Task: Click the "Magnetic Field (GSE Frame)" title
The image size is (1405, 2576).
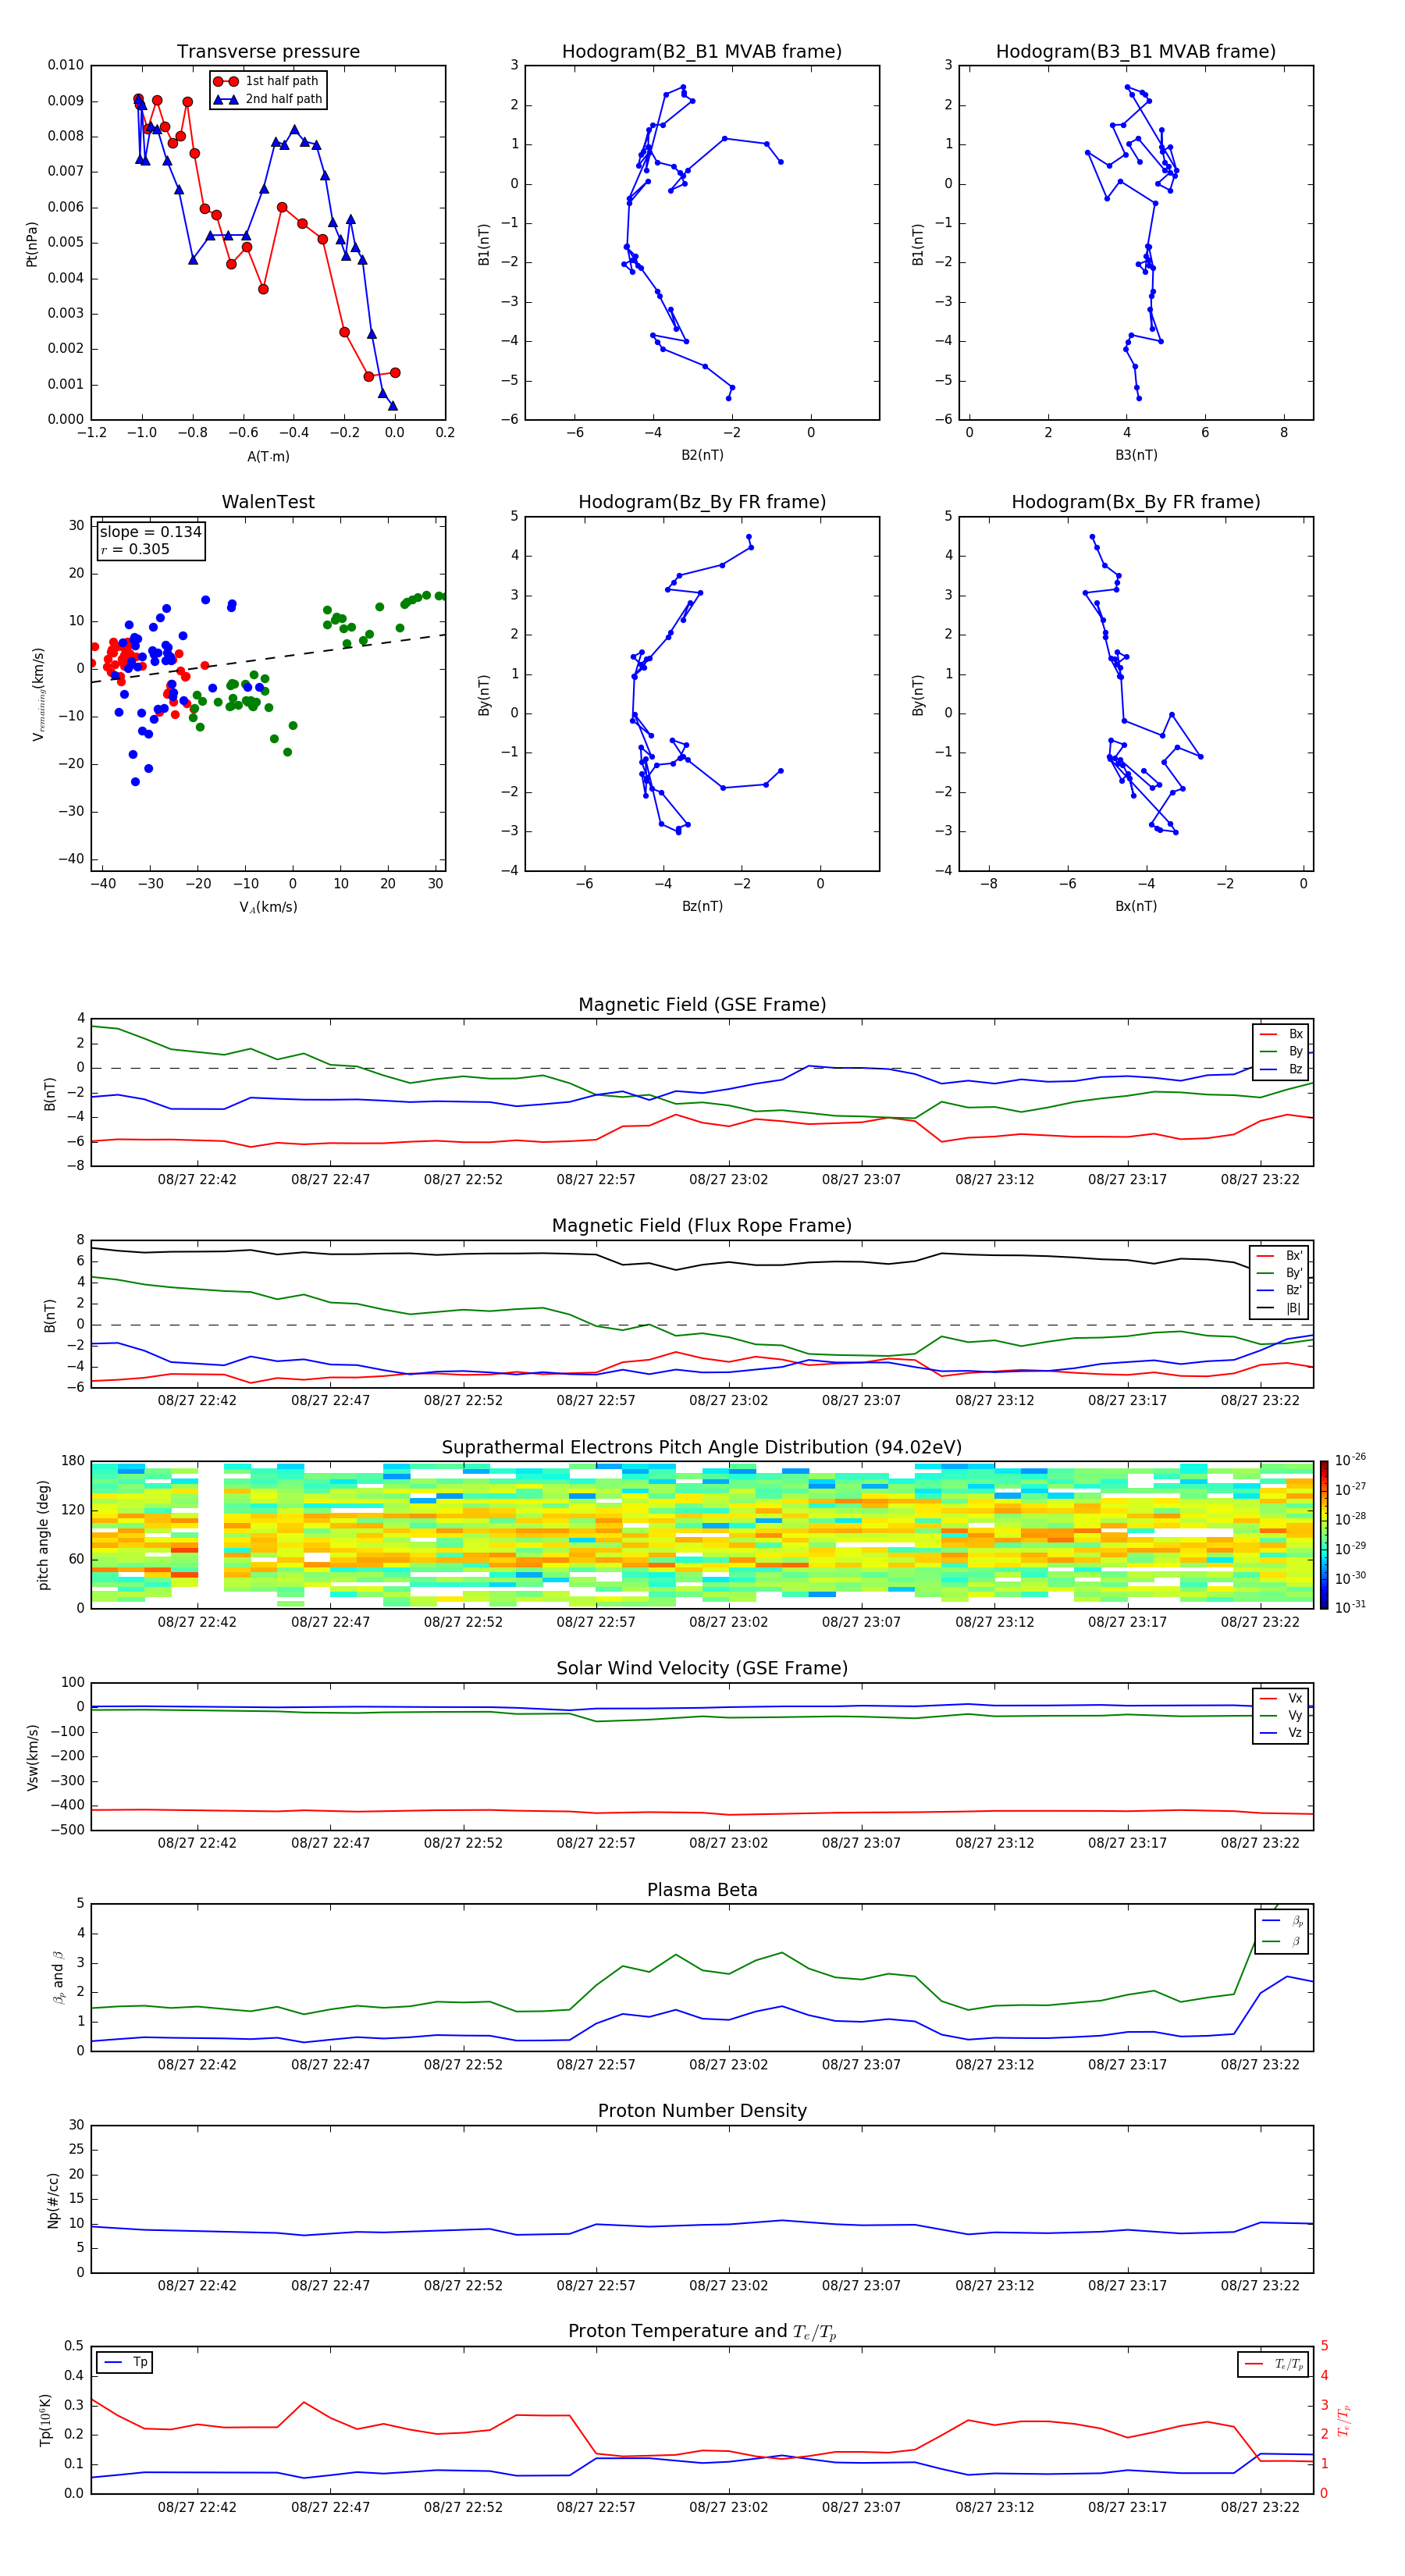Action: tap(702, 1005)
